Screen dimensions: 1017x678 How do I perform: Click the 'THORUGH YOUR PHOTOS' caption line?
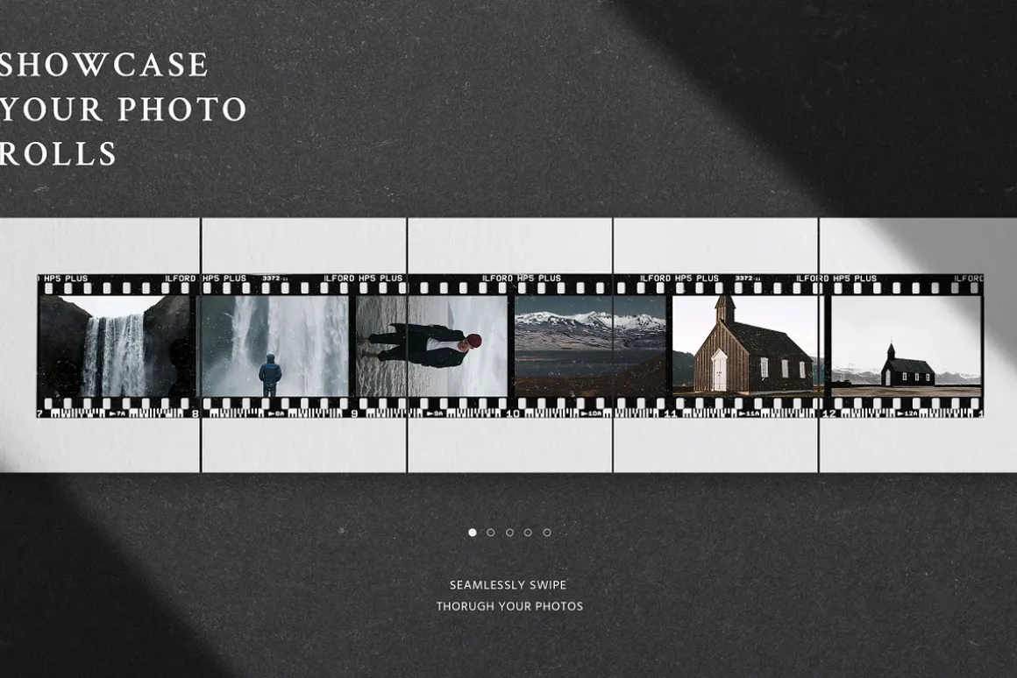[509, 606]
